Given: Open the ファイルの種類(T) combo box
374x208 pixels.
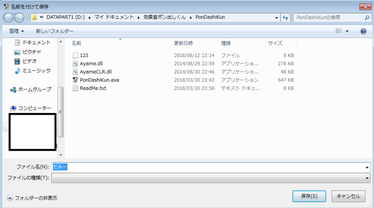Looking at the screenshot, I should (211, 178).
